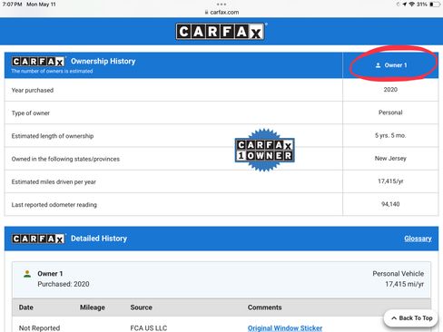This screenshot has width=443, height=332.
Task: Click the FCA US LLC source cell
Action: [x=149, y=328]
